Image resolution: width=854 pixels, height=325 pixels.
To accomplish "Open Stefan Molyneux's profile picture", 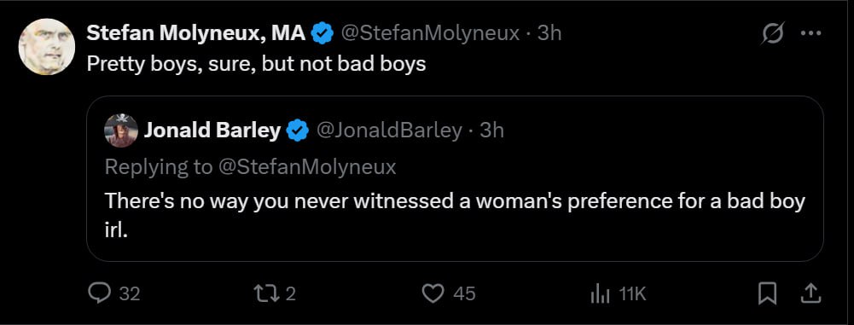I will (47, 47).
